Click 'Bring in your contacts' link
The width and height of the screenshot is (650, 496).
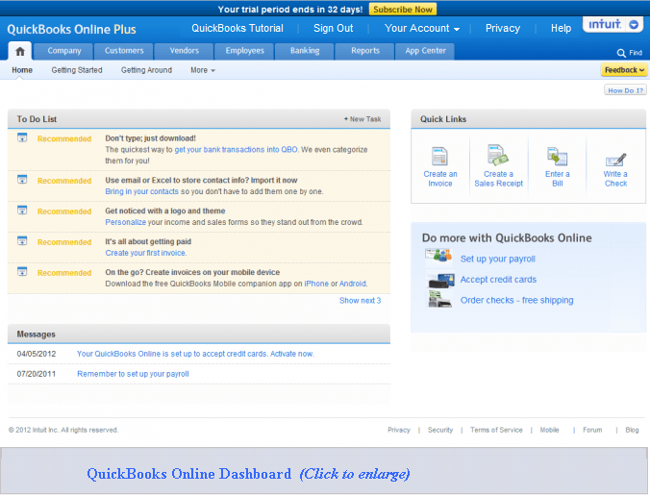click(x=141, y=191)
